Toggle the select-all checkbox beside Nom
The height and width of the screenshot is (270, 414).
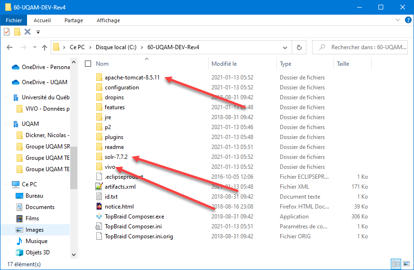(x=88, y=64)
